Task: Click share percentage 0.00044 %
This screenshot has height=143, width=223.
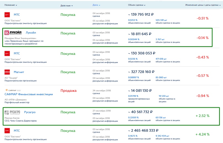Action: point(134,39)
